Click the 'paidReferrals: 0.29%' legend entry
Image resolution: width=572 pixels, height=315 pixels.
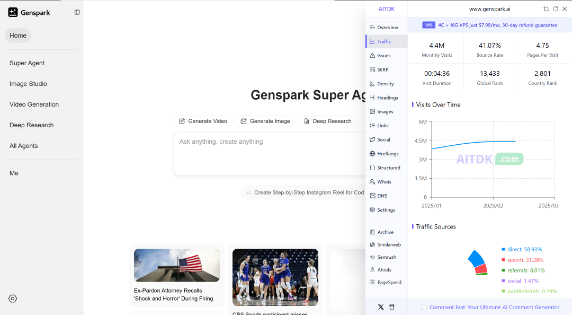tap(529, 291)
